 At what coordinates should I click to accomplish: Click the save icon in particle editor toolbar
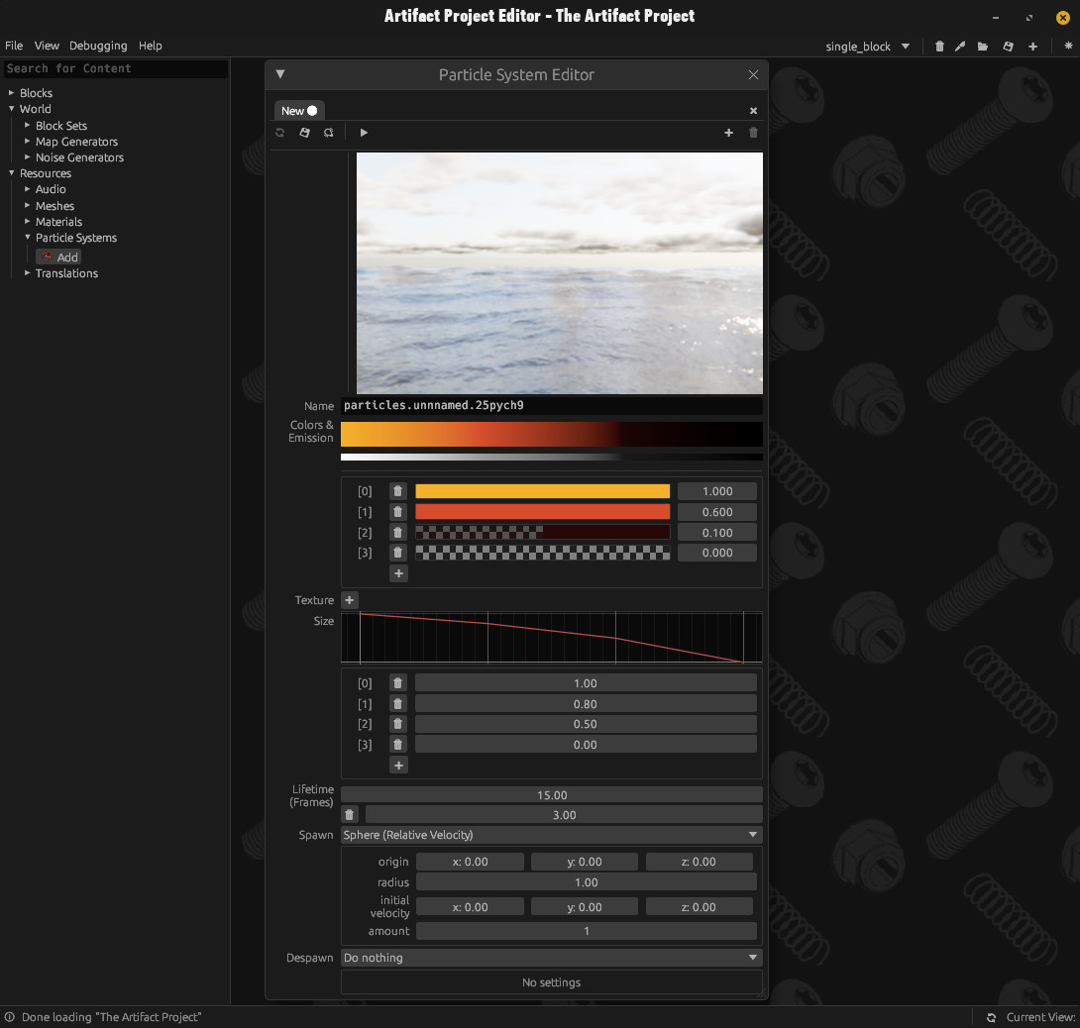coord(304,133)
